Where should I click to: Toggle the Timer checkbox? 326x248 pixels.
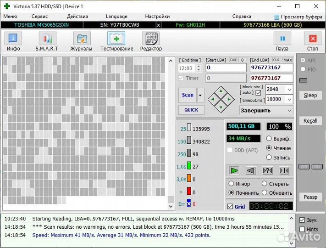click(x=181, y=78)
